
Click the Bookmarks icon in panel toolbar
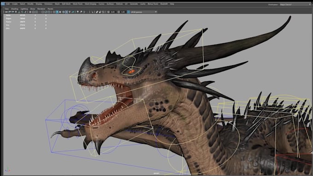click(16, 12)
